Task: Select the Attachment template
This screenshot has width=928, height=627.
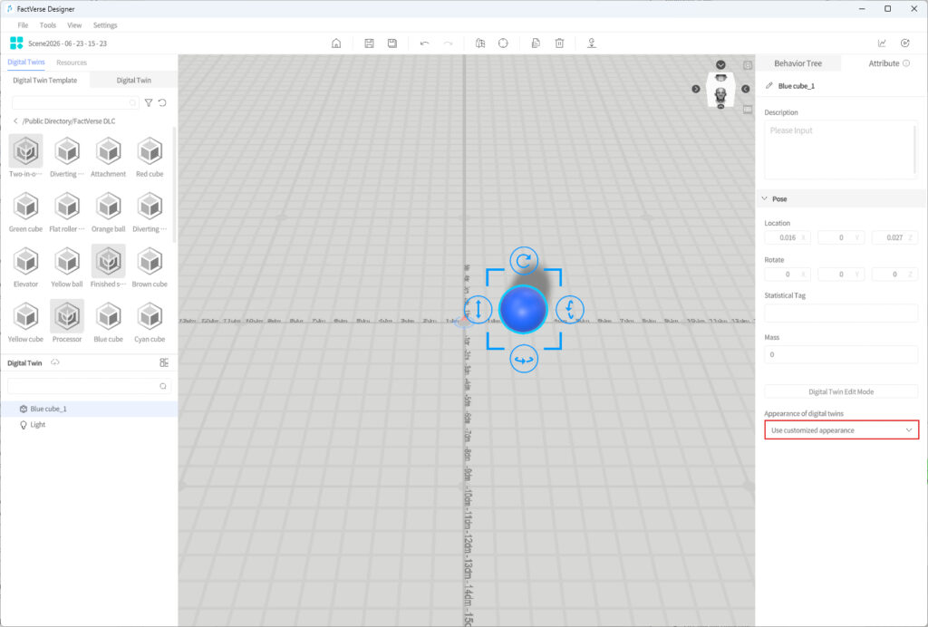Action: 109,156
